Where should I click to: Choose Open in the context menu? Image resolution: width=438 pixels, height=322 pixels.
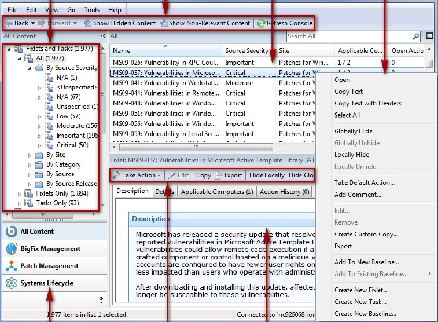[x=342, y=80]
